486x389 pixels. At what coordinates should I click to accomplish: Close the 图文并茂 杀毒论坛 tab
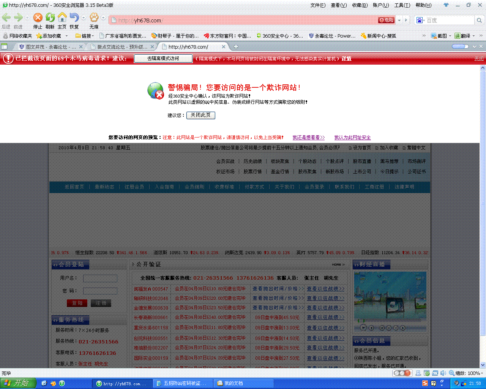coord(80,47)
